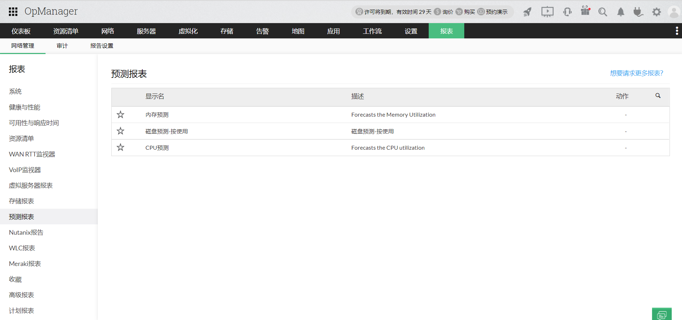Toggle favorite star for 内存预测 report
The height and width of the screenshot is (320, 682).
pyautogui.click(x=120, y=114)
